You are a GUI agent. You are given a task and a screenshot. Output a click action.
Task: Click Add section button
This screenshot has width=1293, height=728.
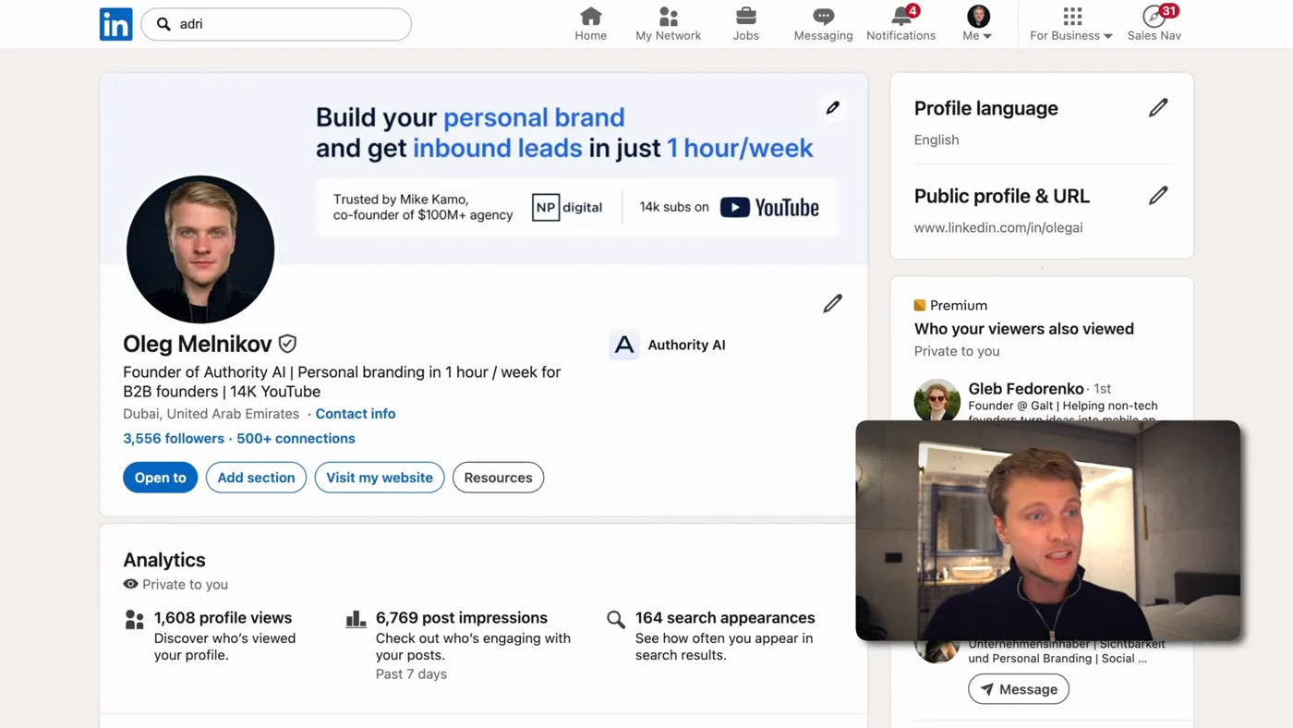(x=256, y=478)
